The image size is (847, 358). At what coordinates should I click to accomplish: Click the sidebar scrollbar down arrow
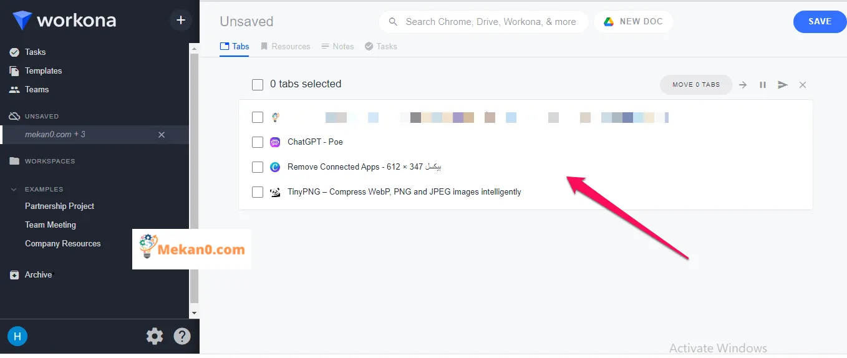[x=194, y=312]
